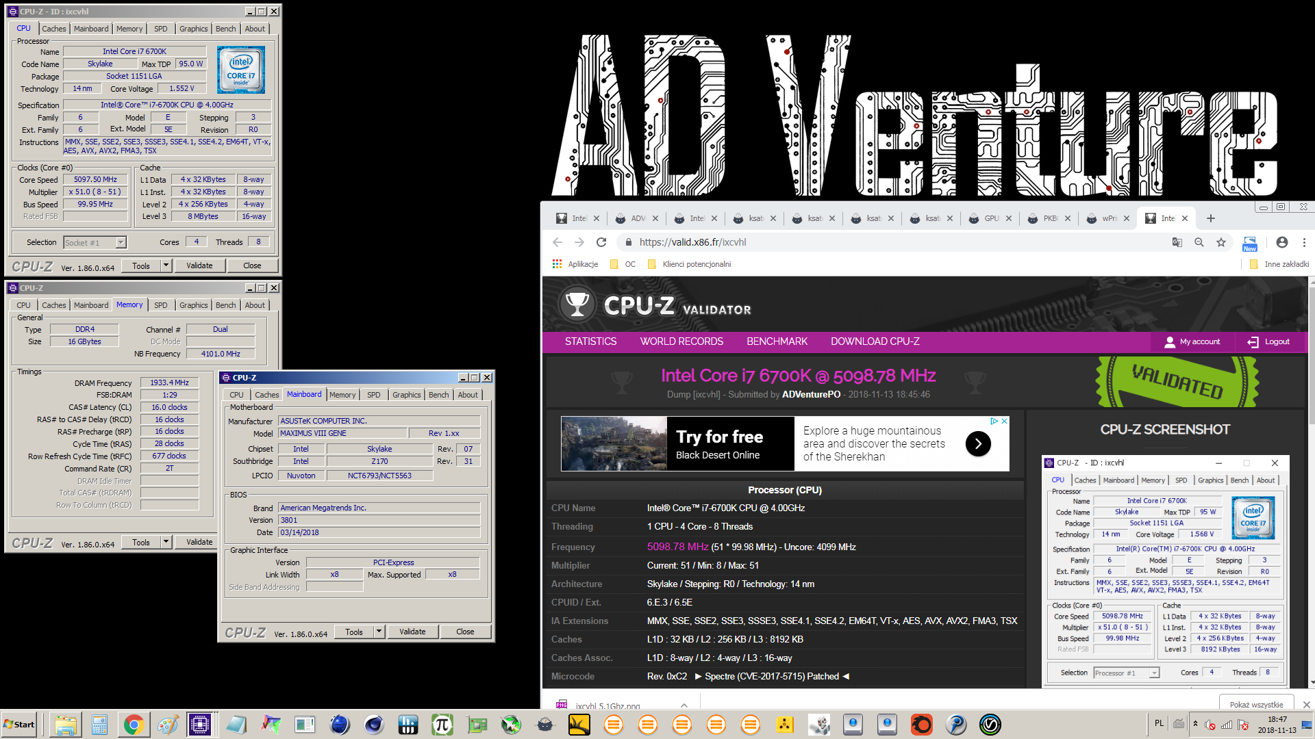Go back in Chrome browser
Viewport: 1315px width, 739px height.
pos(558,242)
